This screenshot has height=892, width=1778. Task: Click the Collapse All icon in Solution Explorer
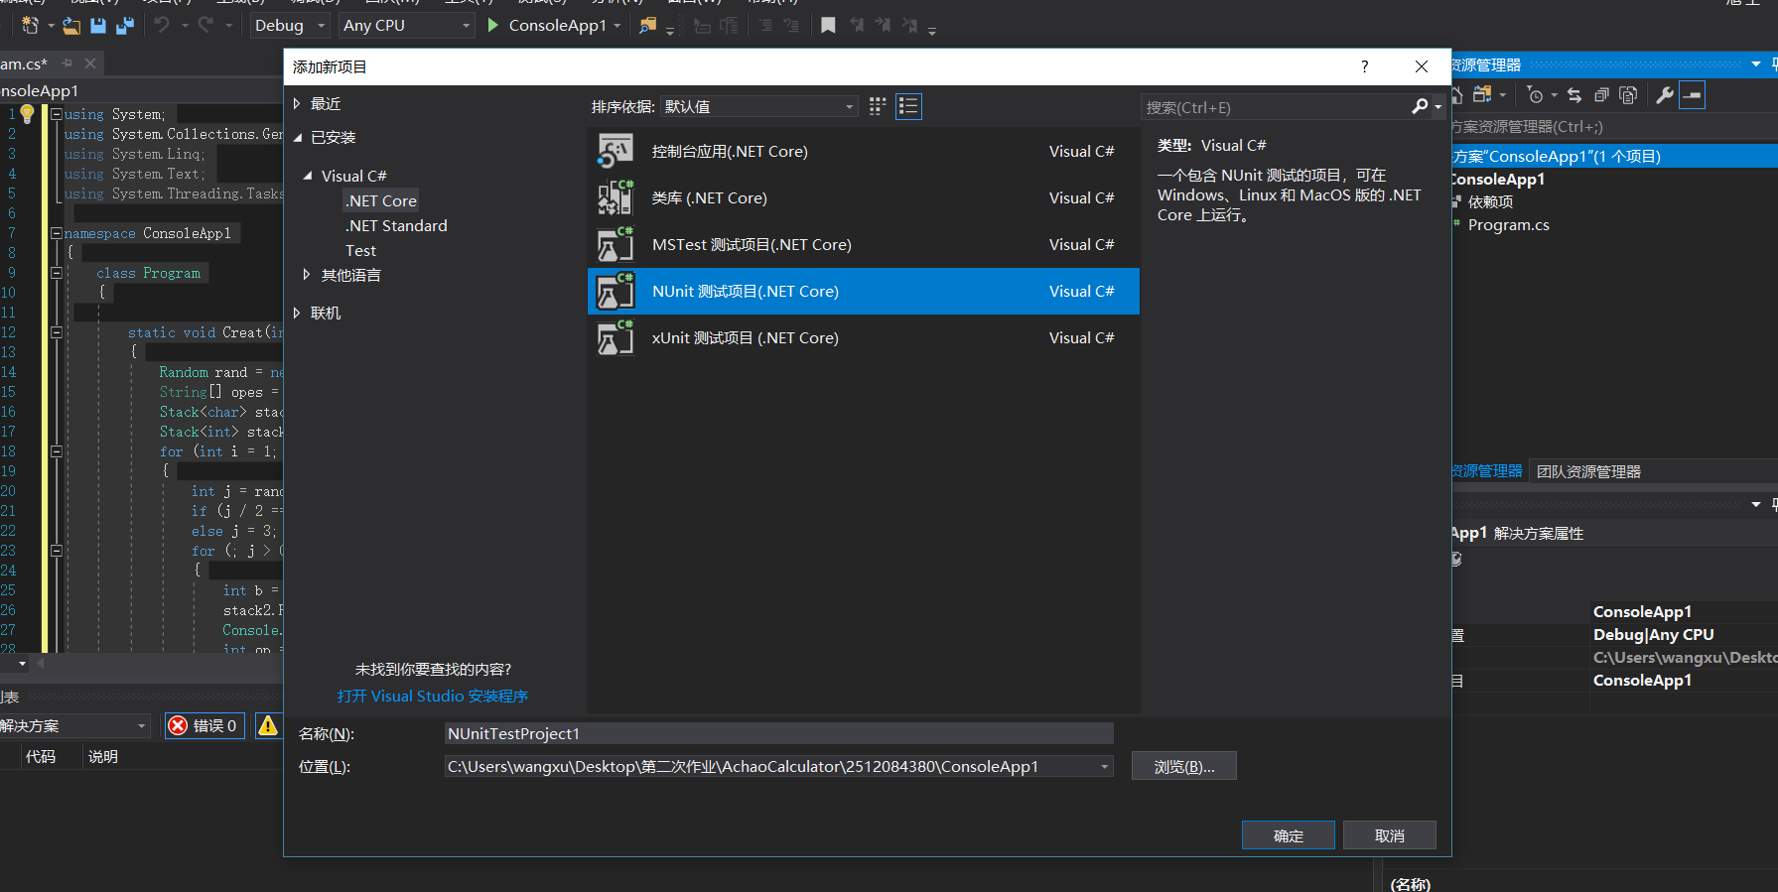1601,95
